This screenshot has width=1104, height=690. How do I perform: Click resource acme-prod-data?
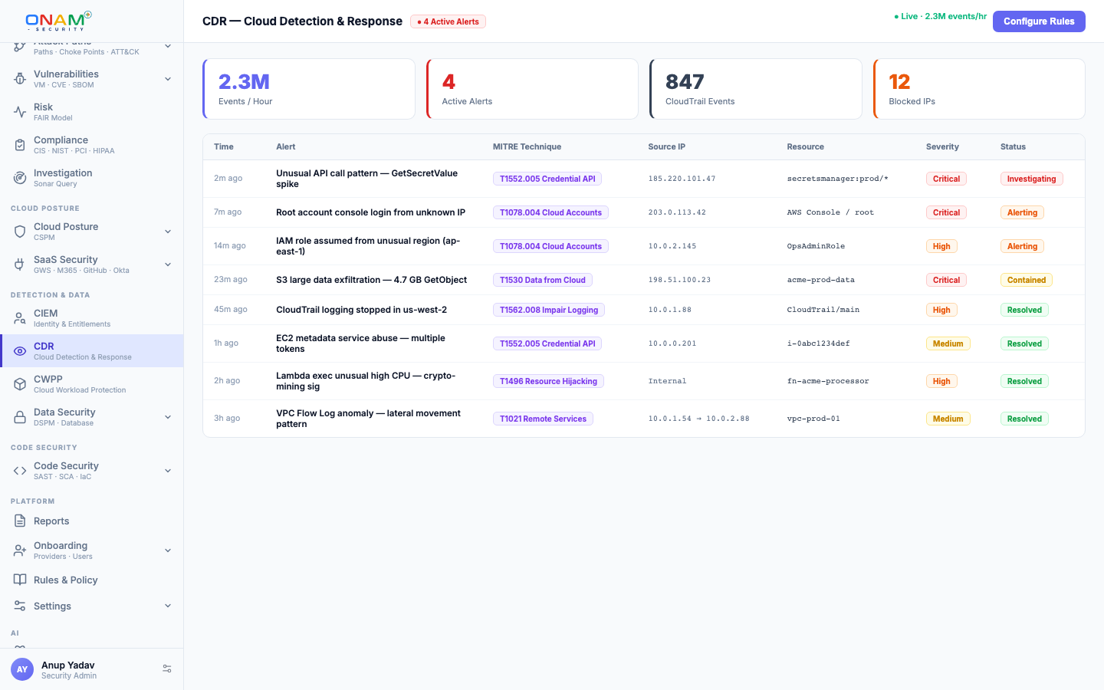pos(820,280)
